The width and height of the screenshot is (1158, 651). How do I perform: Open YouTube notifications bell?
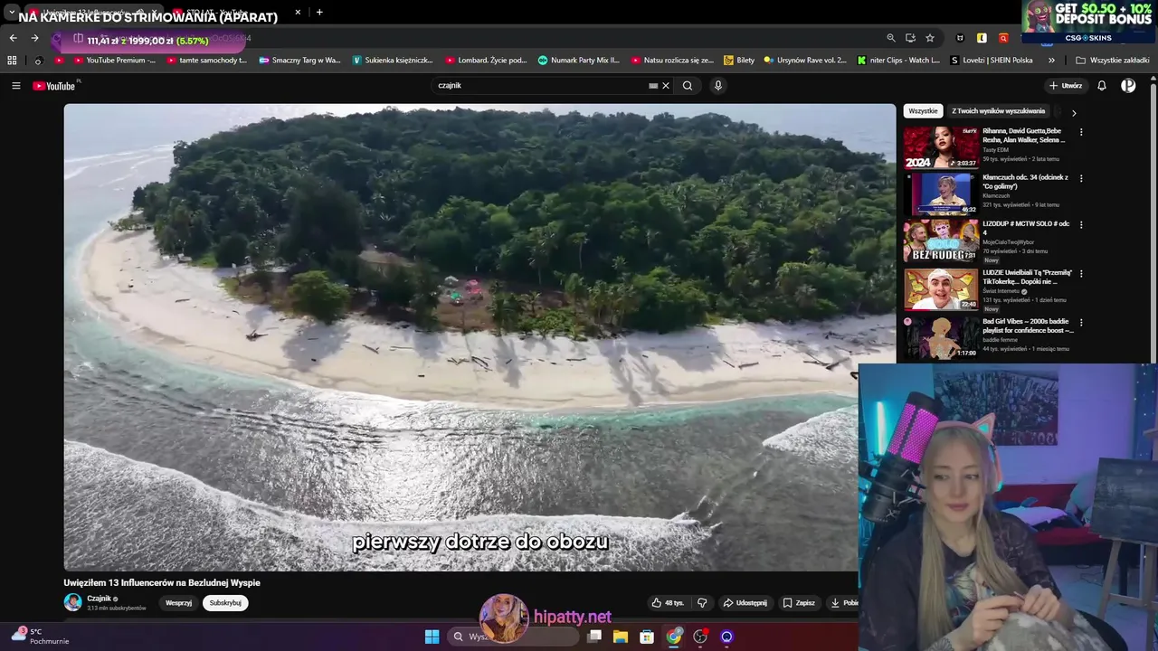click(1102, 86)
